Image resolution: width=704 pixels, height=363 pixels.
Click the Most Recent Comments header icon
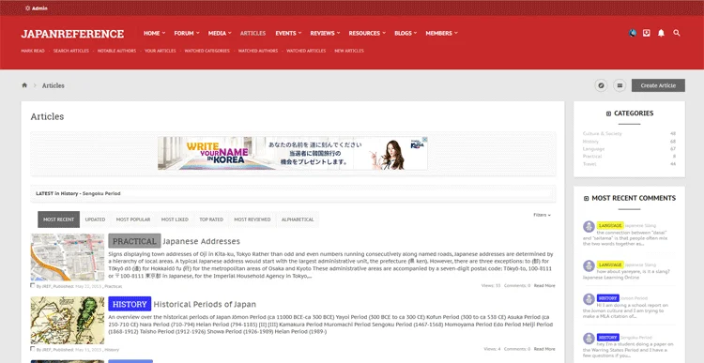(x=586, y=198)
